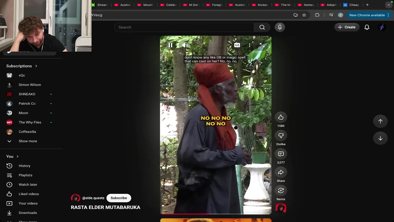The width and height of the screenshot is (394, 222).
Task: Switch to the Cheap browser tab
Action: pos(352,5)
